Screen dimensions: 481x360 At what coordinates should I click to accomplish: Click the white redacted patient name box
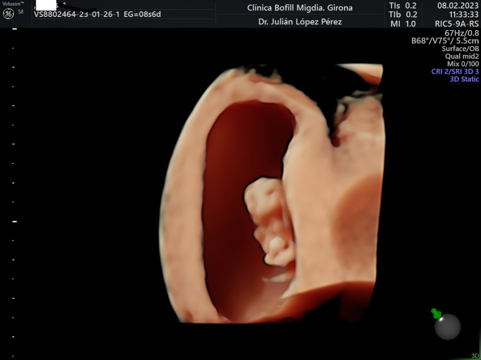(46, 6)
